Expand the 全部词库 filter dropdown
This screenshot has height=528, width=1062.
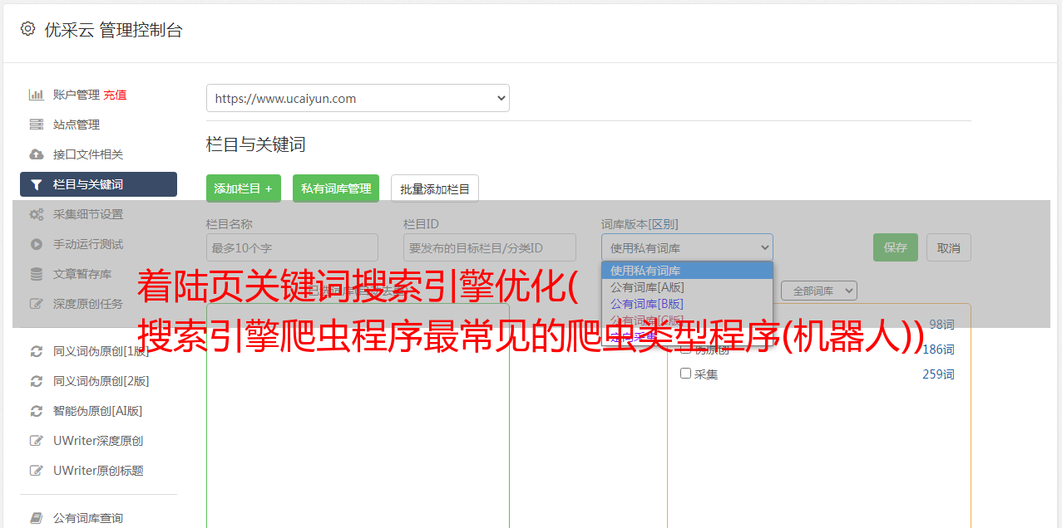818,291
